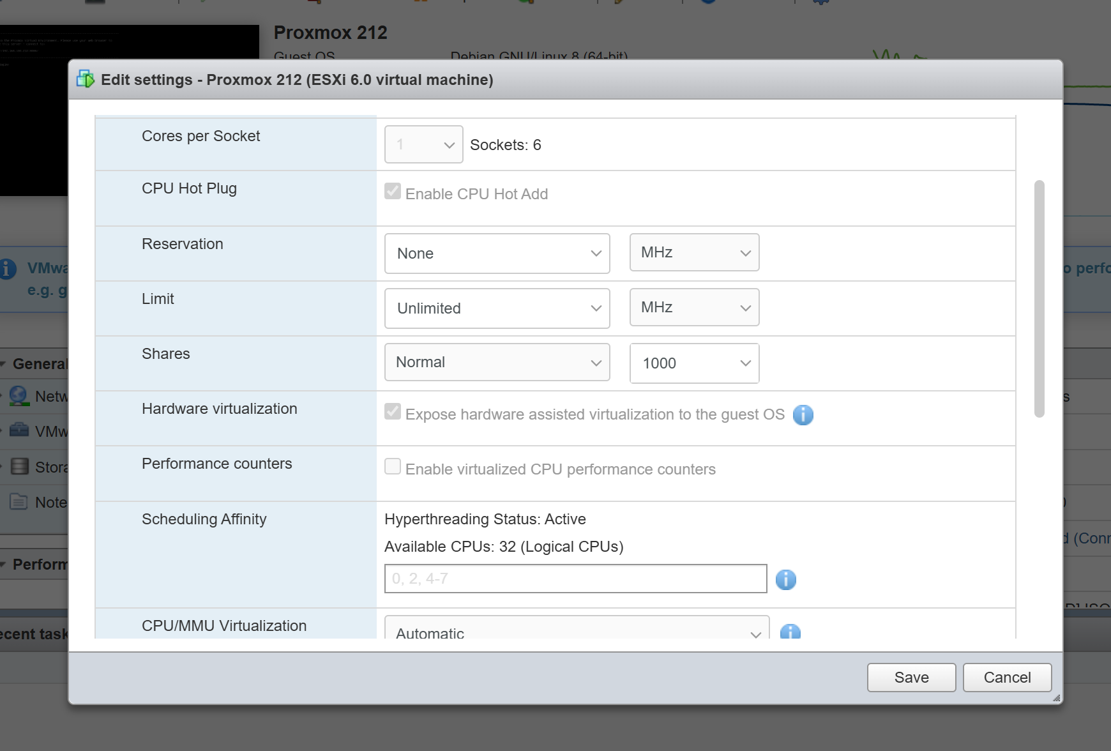
Task: Click the 'Shares' row label
Action: [x=166, y=354]
